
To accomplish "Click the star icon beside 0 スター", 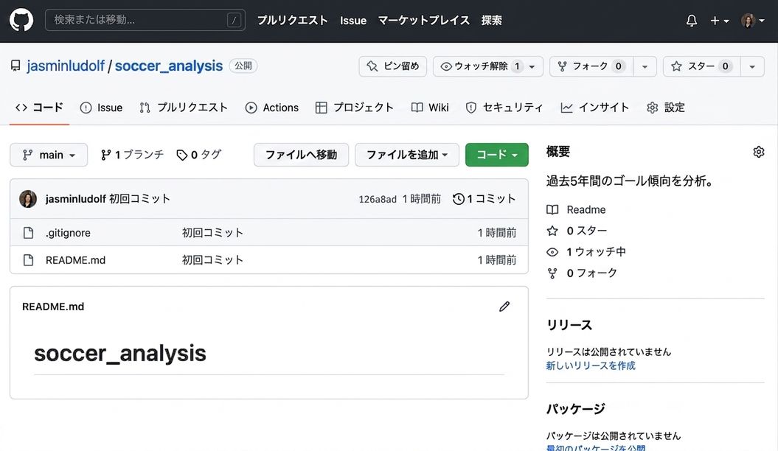I will pos(552,231).
